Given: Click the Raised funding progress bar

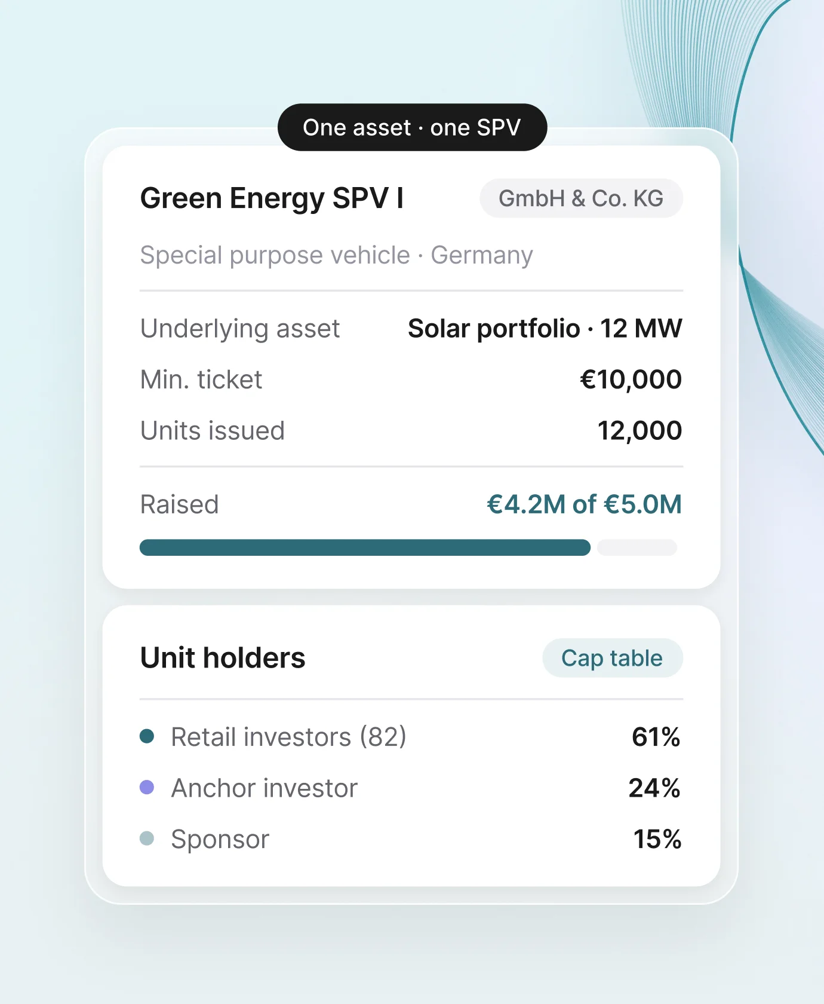Looking at the screenshot, I should 408,547.
